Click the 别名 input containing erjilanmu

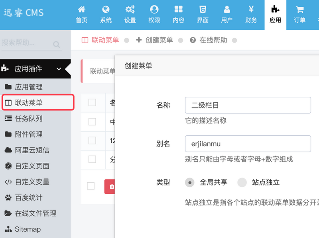pyautogui.click(x=248, y=144)
